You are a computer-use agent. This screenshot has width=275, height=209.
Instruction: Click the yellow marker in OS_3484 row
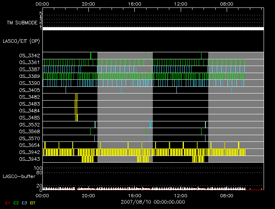tap(76, 111)
